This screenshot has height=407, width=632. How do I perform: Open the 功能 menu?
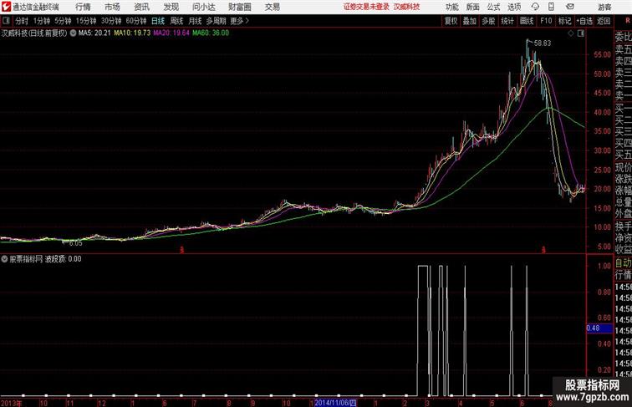click(451, 7)
